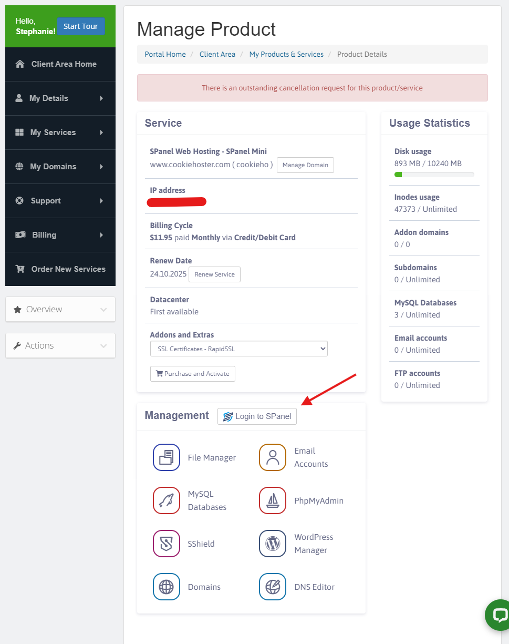509x644 pixels.
Task: Launch PhpMyAdmin sailboat icon
Action: [272, 500]
